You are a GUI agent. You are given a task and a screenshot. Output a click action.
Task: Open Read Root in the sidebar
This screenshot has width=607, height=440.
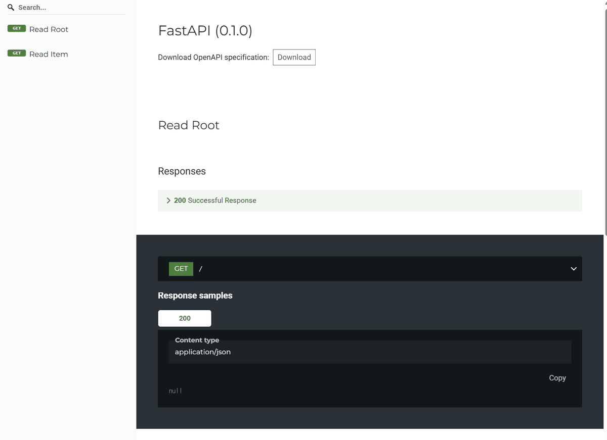coord(49,29)
